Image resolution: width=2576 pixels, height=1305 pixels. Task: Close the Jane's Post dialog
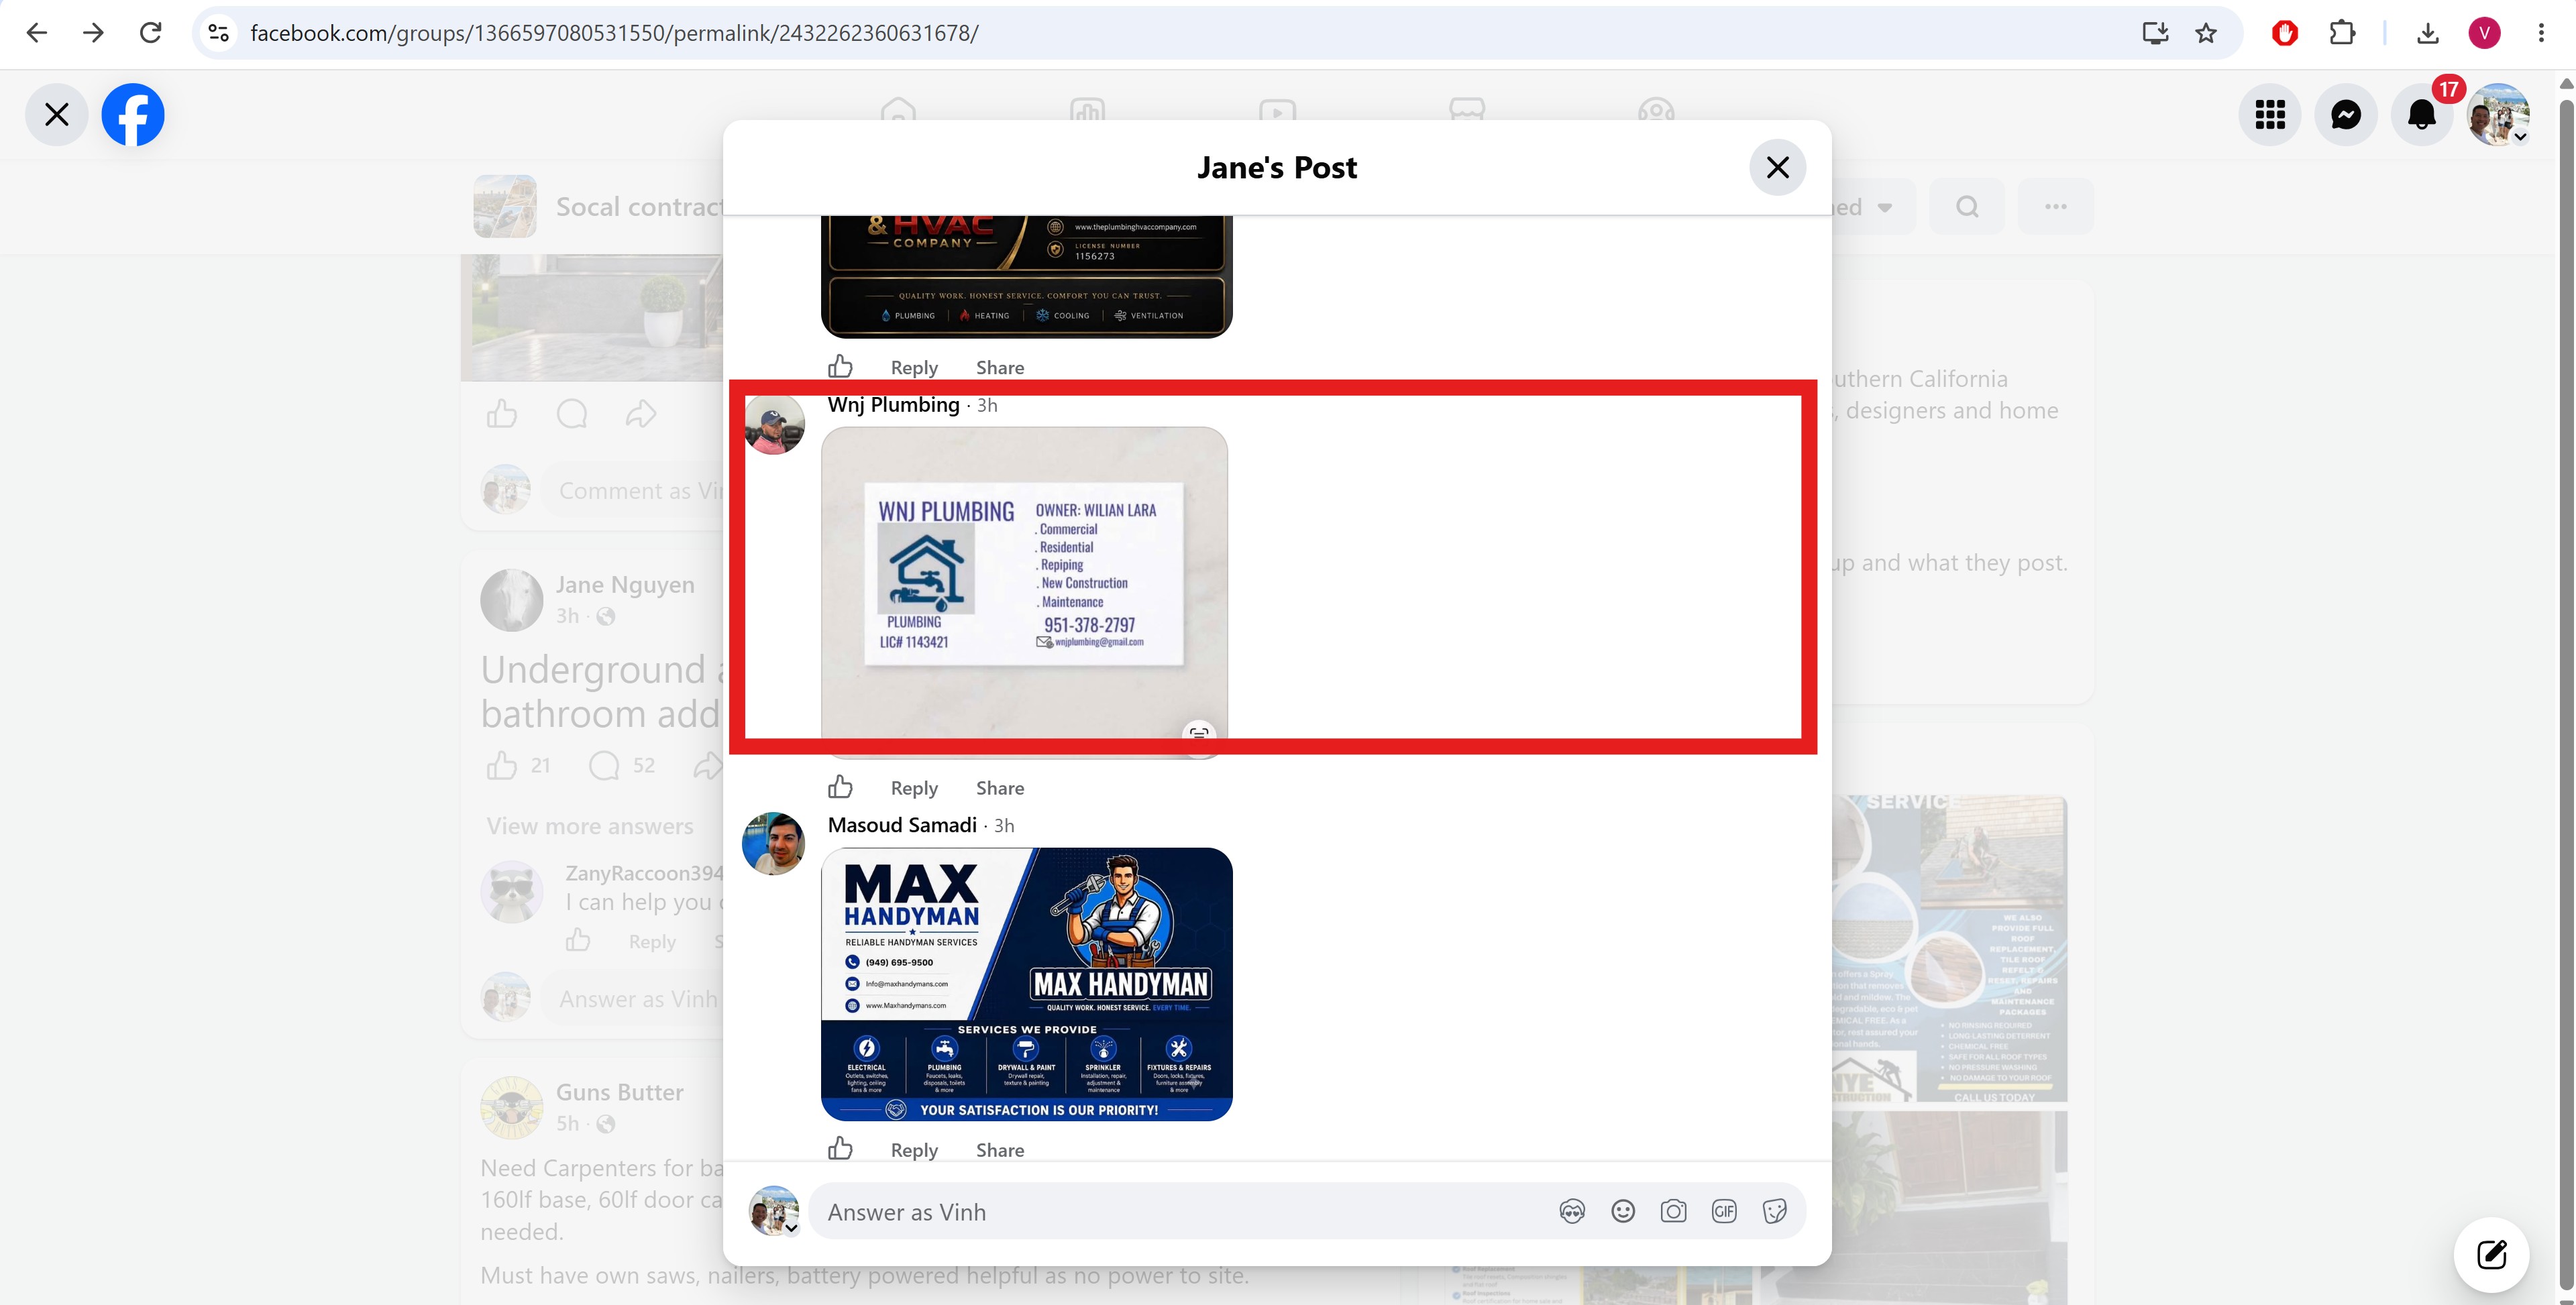coord(1777,167)
